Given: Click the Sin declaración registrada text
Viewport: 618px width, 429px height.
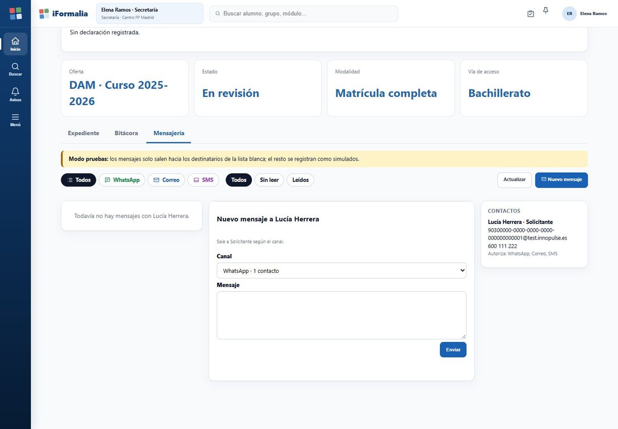Looking at the screenshot, I should click(x=105, y=32).
